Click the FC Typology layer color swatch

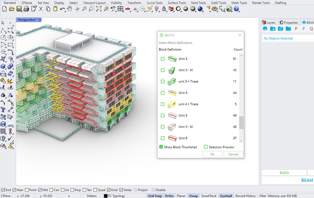105,196
